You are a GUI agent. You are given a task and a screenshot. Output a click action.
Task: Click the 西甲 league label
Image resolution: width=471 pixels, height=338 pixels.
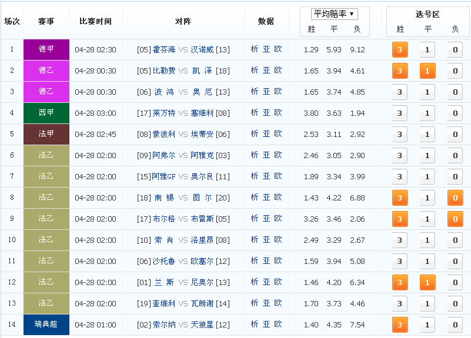pos(46,113)
